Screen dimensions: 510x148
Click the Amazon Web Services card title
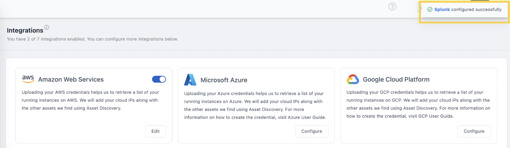coord(71,79)
